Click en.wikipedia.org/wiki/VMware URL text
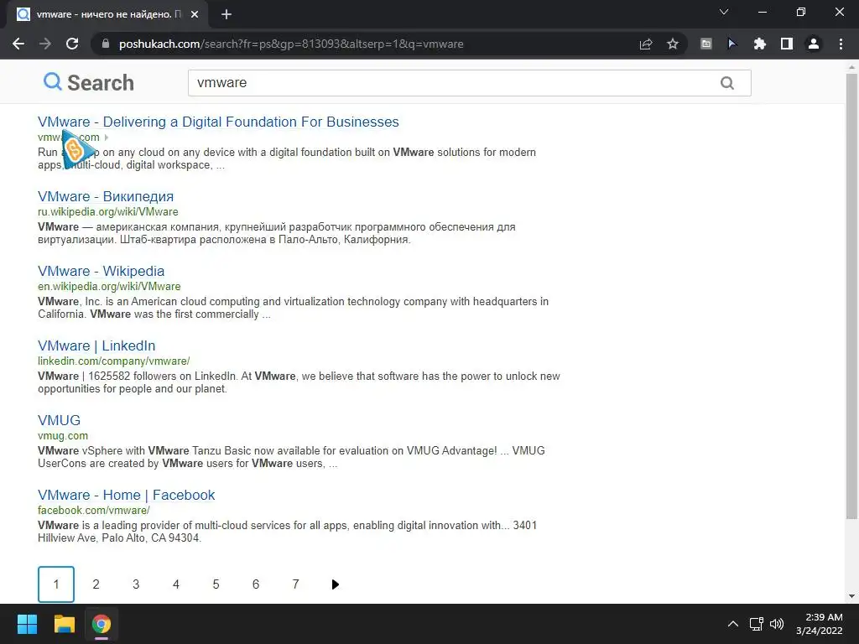Viewport: 859px width, 644px height. click(109, 287)
